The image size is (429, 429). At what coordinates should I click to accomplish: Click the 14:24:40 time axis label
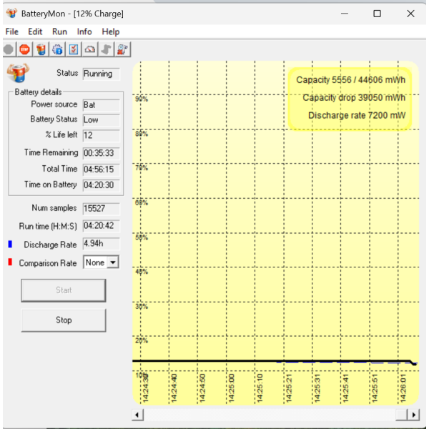(x=174, y=388)
